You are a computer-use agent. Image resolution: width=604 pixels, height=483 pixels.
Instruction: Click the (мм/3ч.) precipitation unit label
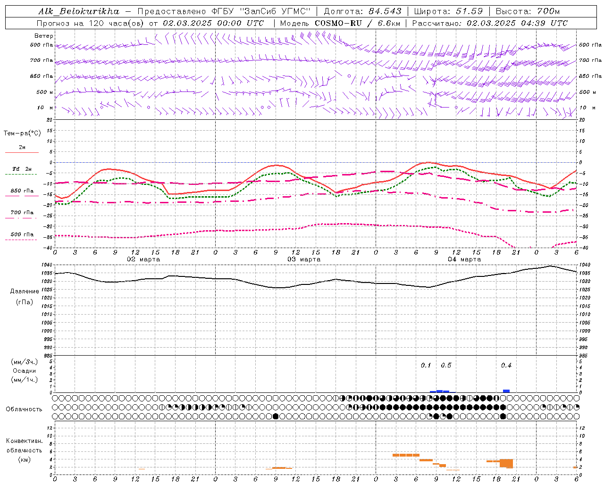point(25,362)
